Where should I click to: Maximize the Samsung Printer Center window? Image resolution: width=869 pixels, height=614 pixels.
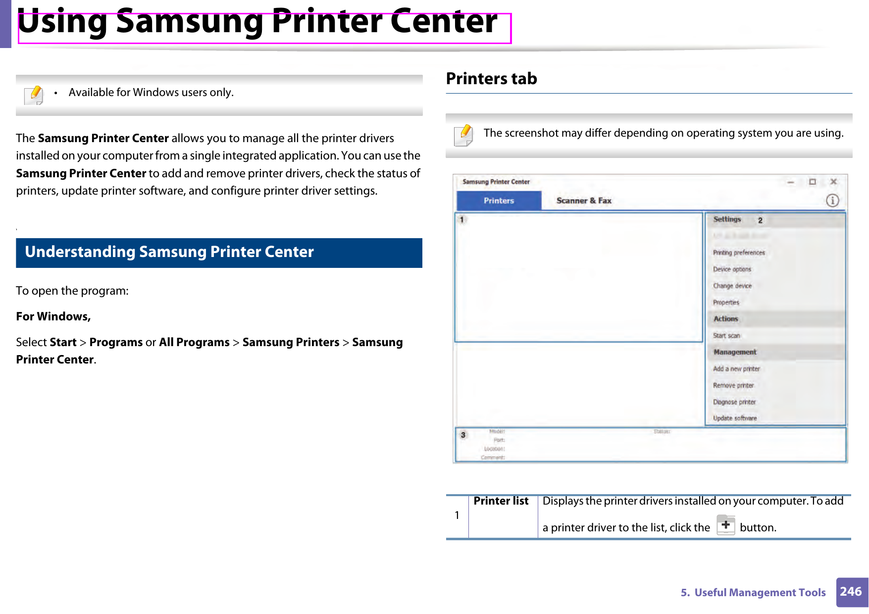click(813, 182)
